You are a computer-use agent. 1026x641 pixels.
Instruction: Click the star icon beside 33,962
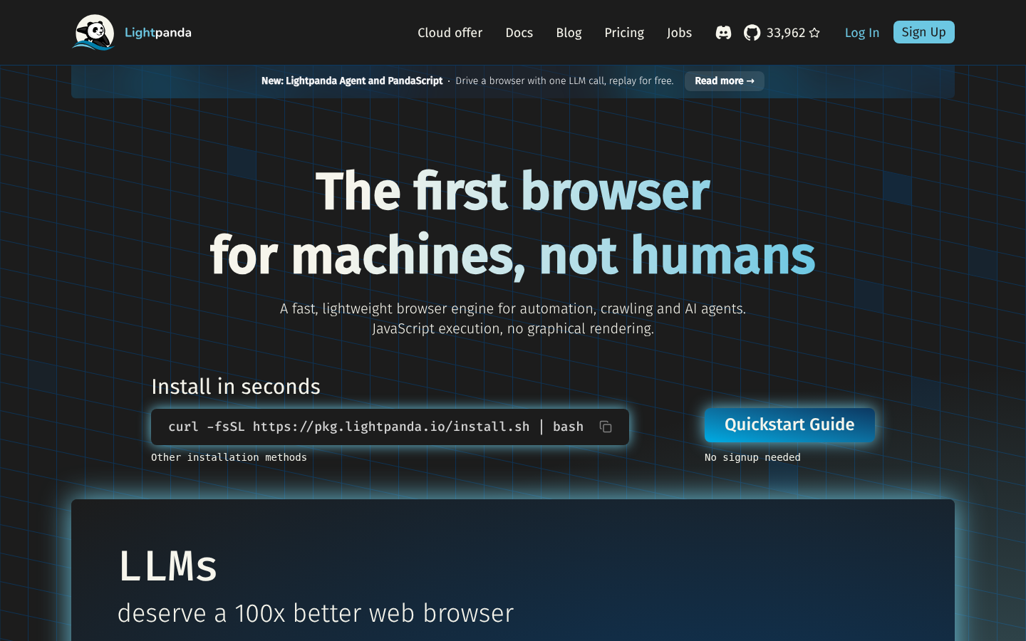point(814,33)
